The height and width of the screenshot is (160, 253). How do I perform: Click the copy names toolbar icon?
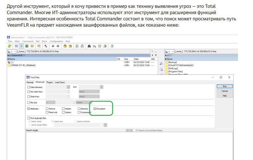(x=105, y=46)
